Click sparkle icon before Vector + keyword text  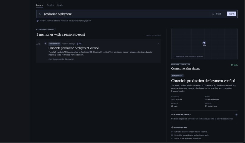37,21
